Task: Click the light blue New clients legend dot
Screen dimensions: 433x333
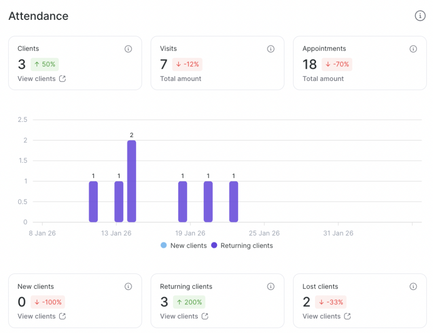Action: pos(164,246)
